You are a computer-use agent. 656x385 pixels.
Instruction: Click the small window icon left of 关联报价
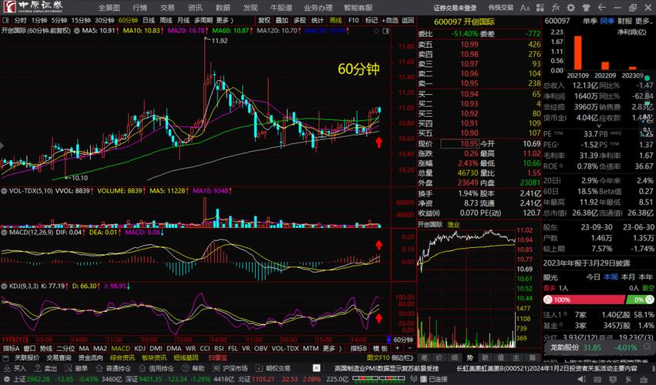[5, 358]
